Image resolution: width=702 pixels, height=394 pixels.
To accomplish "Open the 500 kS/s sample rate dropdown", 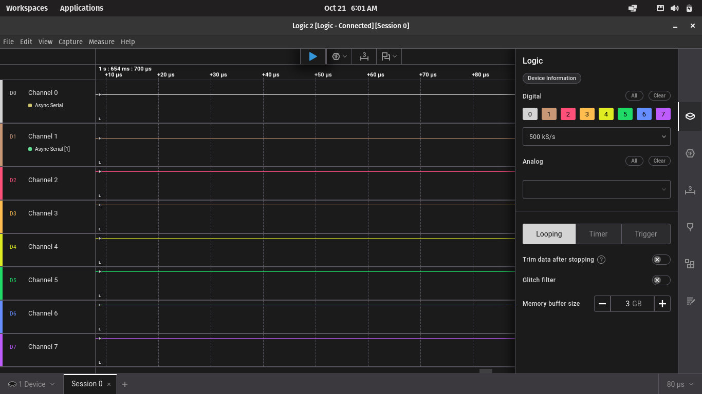I will (x=596, y=137).
